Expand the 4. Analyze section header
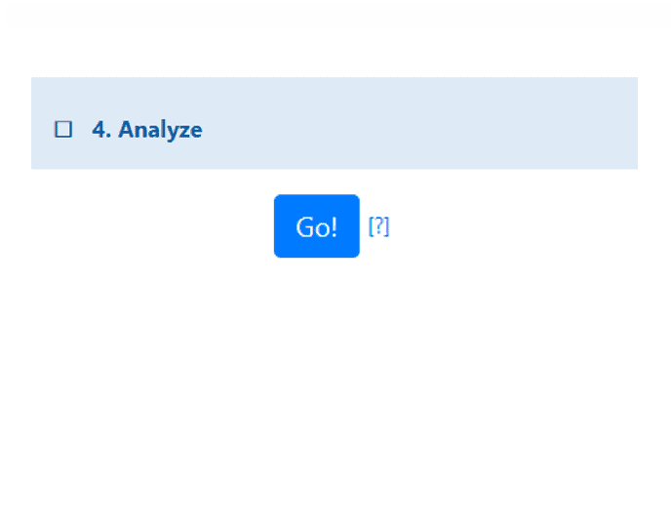Viewport: 671px width, 528px height. (x=335, y=123)
